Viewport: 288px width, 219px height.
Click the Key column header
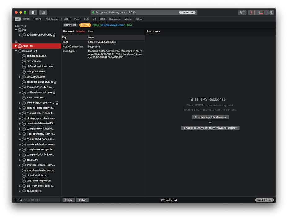(x=74, y=37)
